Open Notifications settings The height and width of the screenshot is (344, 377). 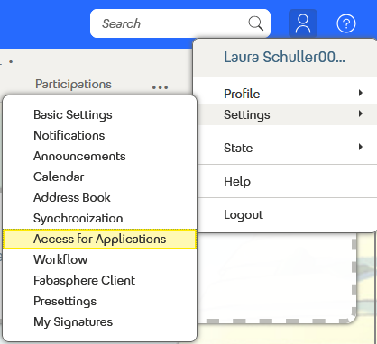tap(100, 135)
